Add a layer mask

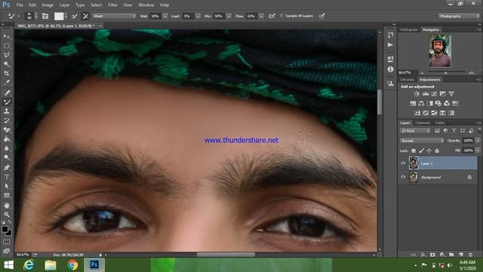tap(432, 255)
